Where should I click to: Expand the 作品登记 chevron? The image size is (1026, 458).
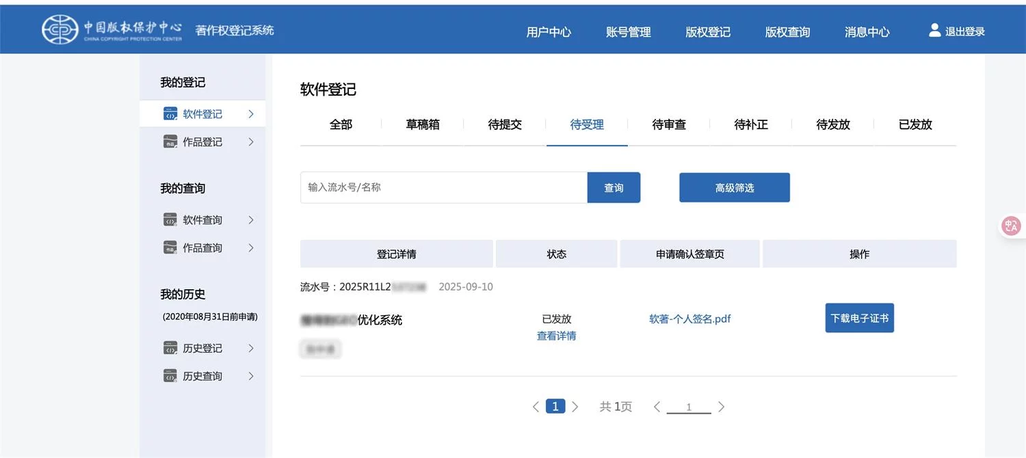tap(252, 142)
